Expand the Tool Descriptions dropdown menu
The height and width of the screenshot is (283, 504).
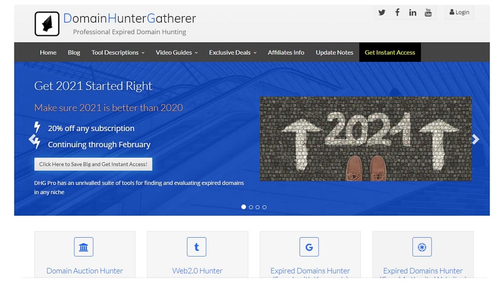(118, 53)
